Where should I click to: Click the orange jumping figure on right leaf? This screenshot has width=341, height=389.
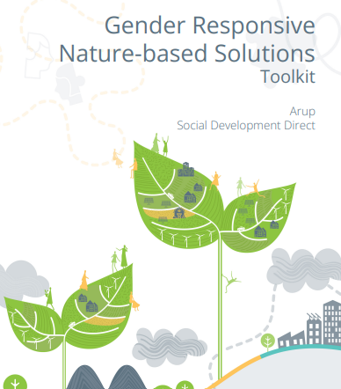tap(255, 188)
